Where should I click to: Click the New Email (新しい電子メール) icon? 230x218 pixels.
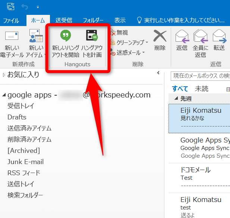click(x=12, y=42)
